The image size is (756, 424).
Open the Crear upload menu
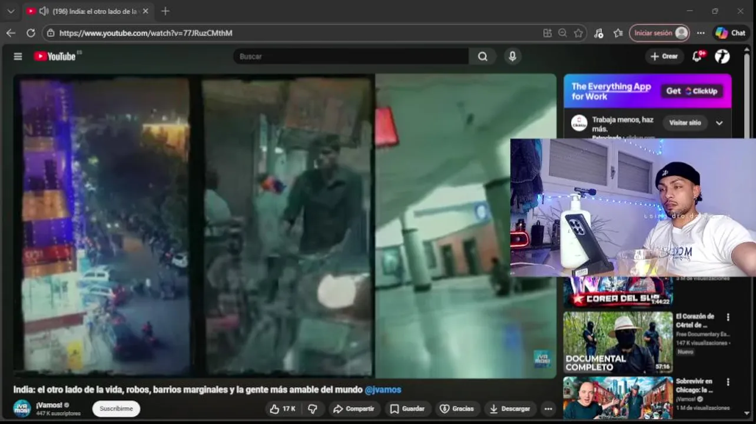click(x=664, y=57)
